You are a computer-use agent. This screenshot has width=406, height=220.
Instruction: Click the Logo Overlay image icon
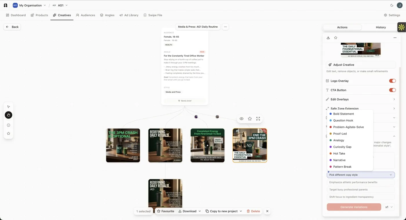pyautogui.click(x=327, y=81)
